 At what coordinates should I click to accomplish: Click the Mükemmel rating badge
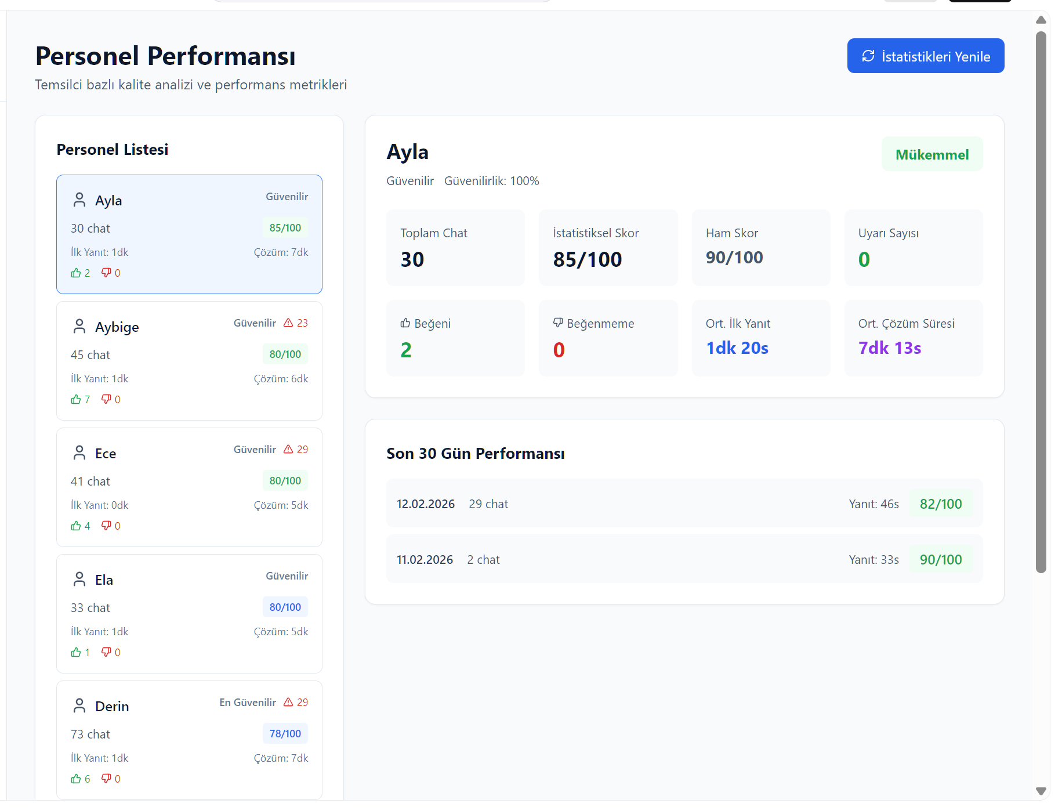(931, 155)
